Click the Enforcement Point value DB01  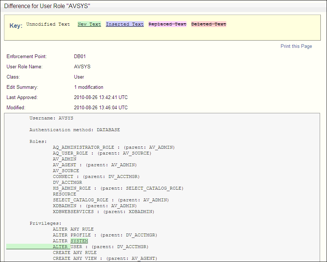pyautogui.click(x=80, y=56)
